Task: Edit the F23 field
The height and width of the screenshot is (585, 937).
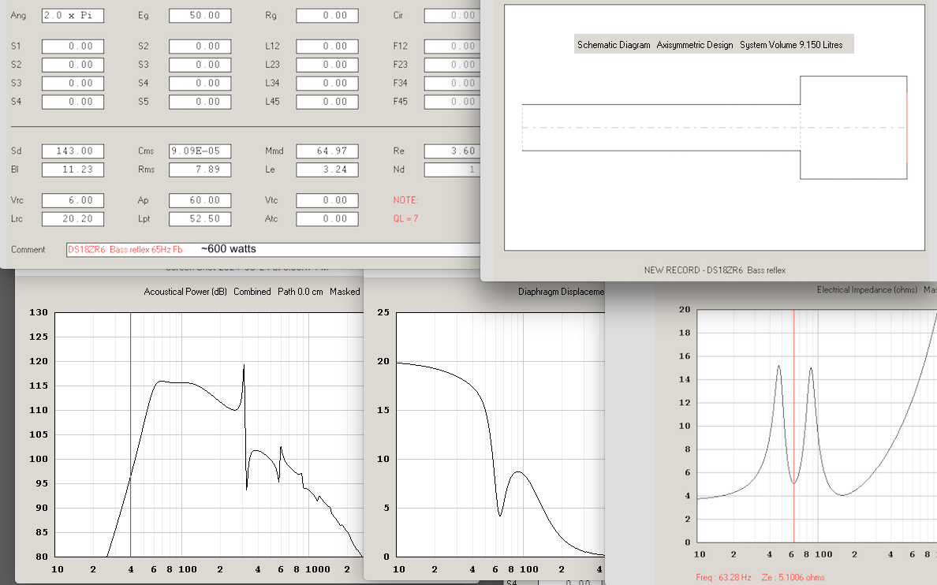Action: 453,65
